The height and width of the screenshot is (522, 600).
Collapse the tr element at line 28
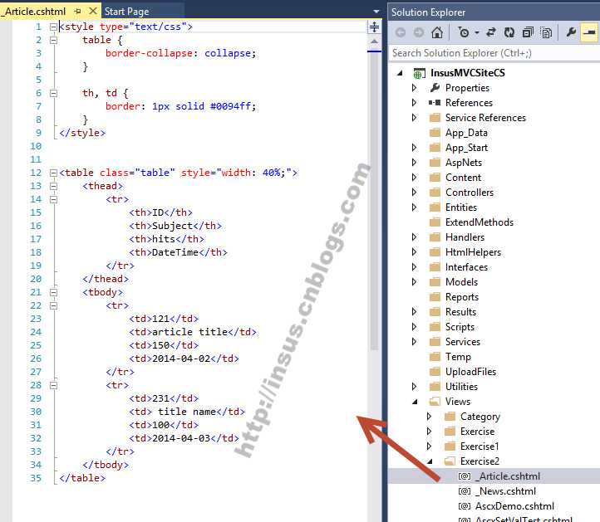point(53,385)
